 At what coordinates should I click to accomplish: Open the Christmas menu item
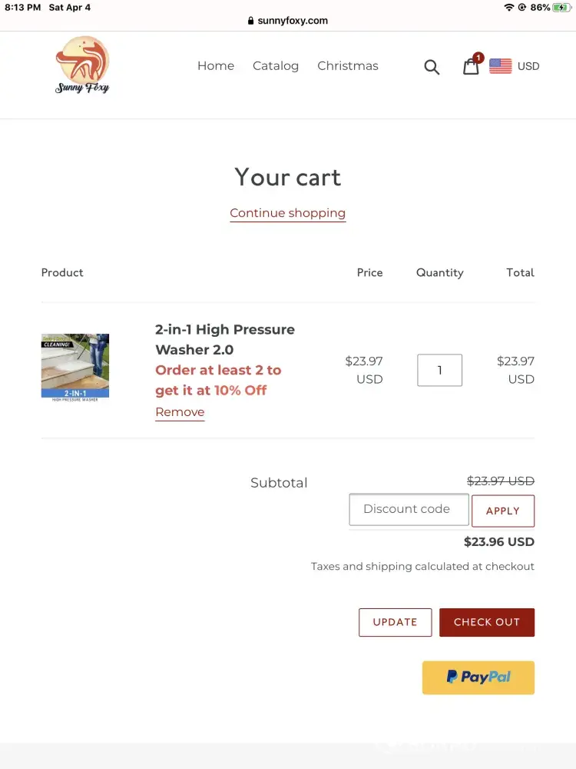[x=348, y=66]
